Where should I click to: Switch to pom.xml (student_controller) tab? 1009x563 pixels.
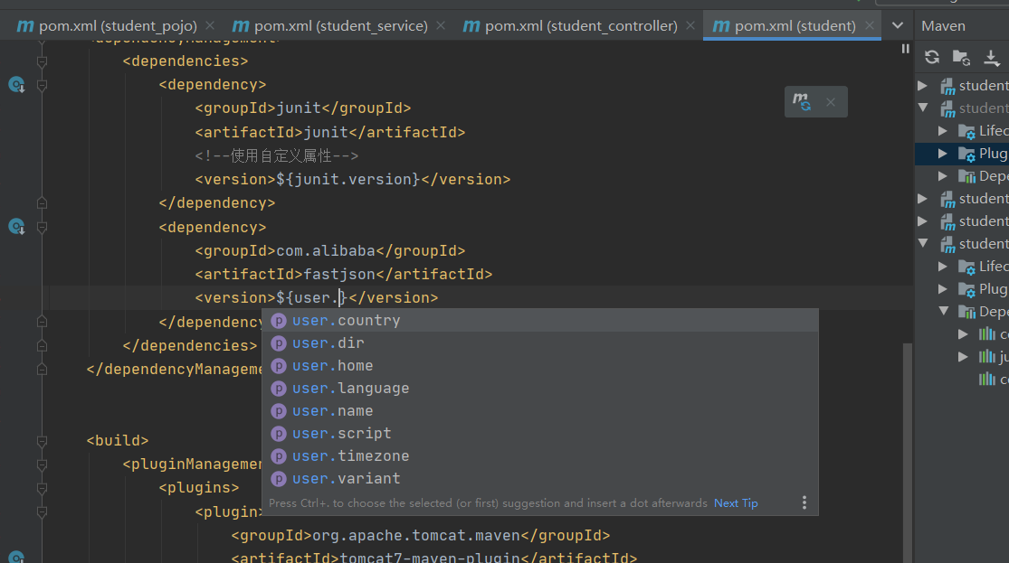click(x=570, y=25)
